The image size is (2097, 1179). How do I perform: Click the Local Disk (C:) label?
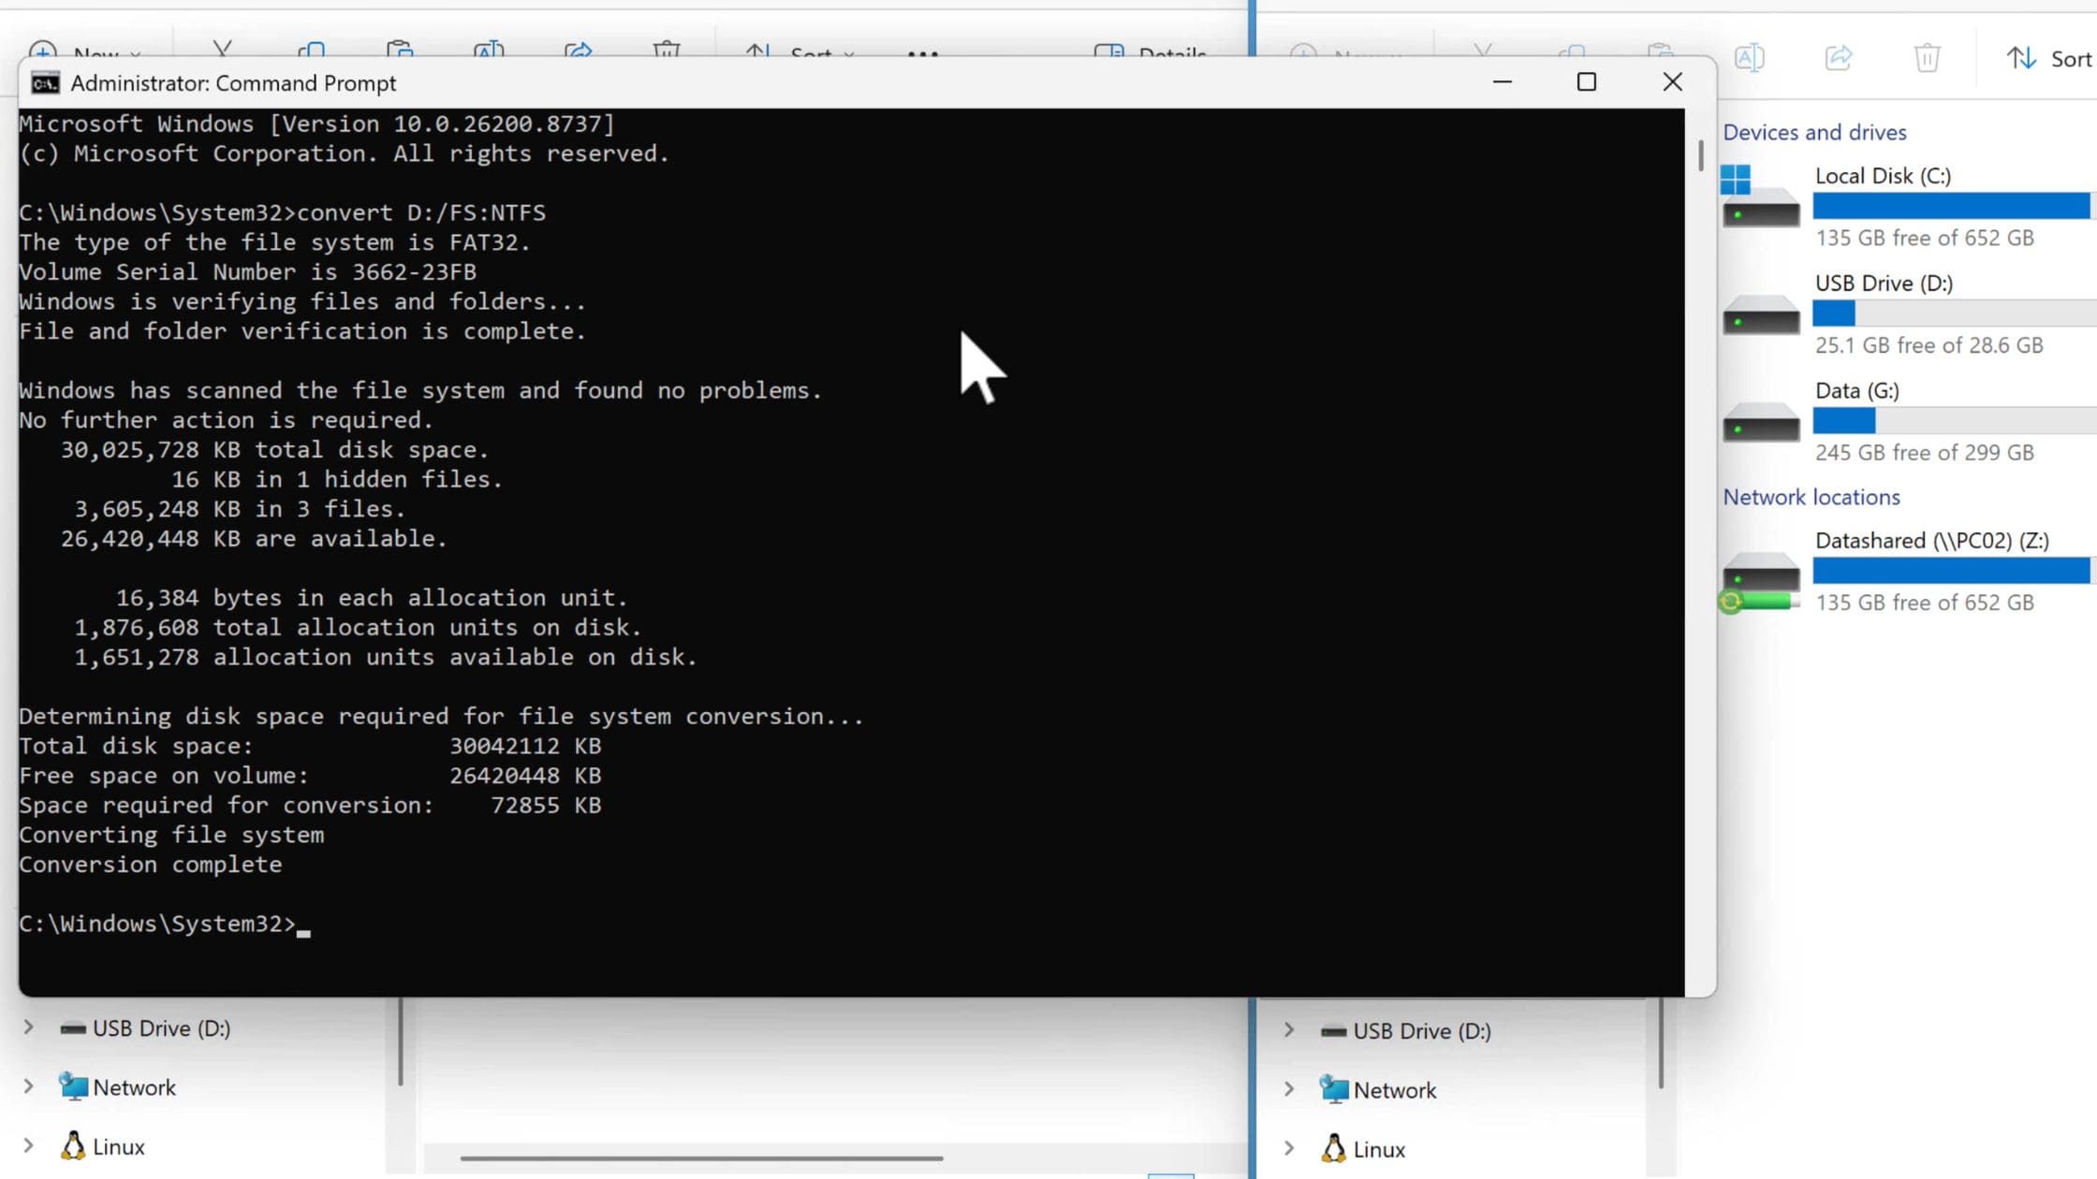point(1883,176)
